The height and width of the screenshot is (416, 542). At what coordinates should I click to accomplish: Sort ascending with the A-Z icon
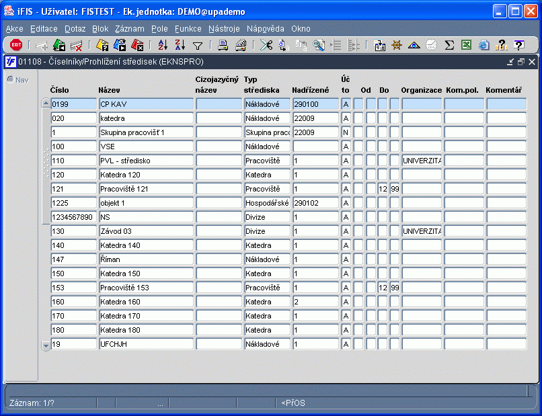pos(163,45)
